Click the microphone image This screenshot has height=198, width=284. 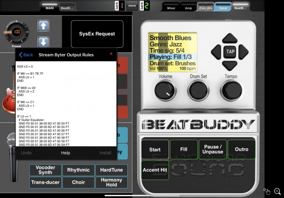click(x=12, y=157)
